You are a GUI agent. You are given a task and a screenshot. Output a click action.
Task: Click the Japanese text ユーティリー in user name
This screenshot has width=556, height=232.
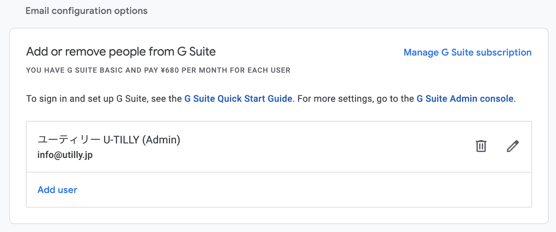point(69,140)
